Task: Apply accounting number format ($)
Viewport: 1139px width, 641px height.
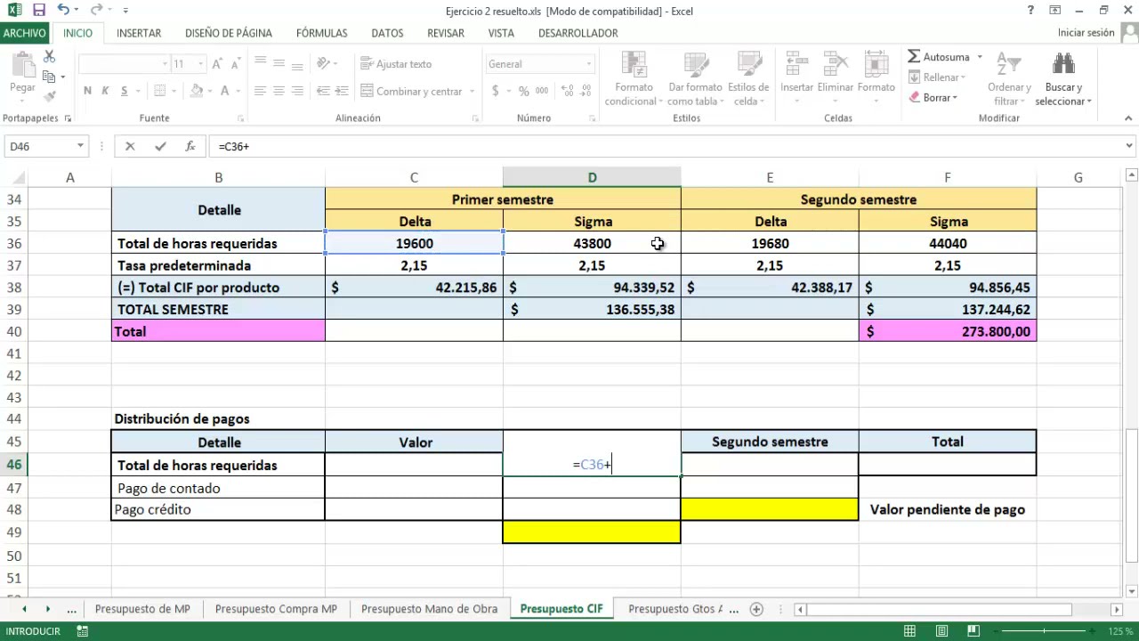Action: pos(496,91)
